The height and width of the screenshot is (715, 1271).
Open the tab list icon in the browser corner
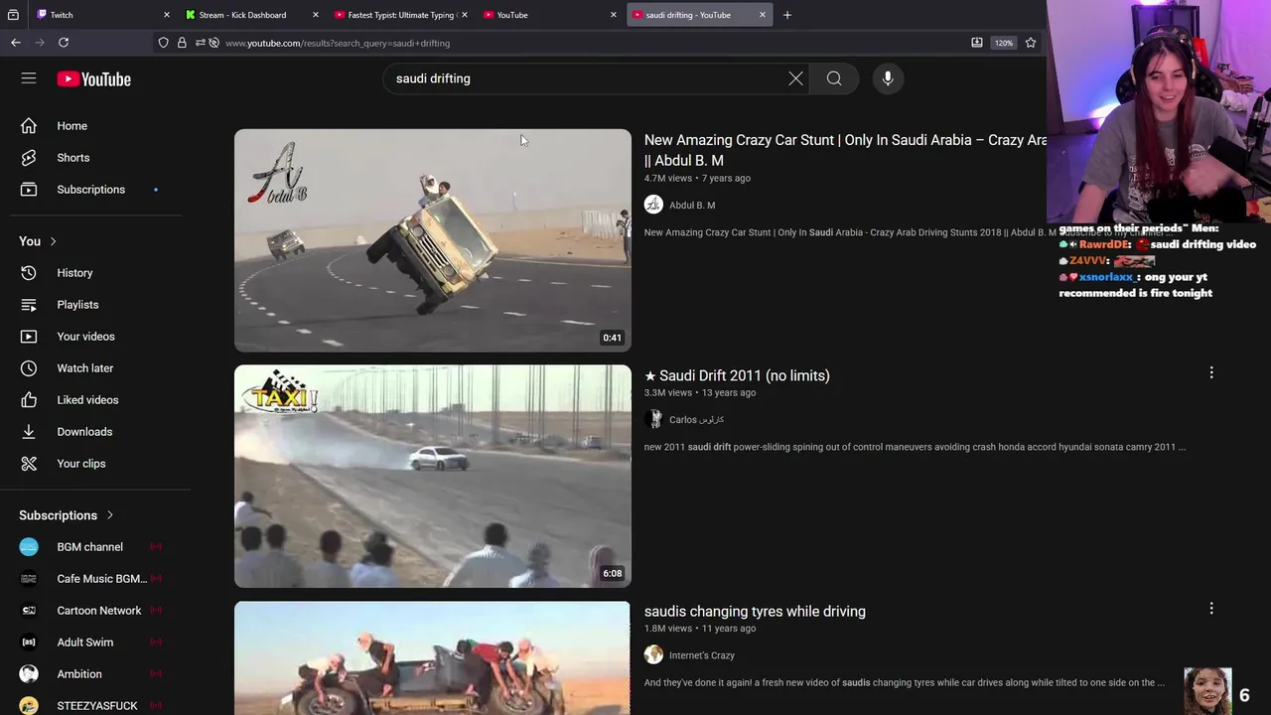point(13,15)
